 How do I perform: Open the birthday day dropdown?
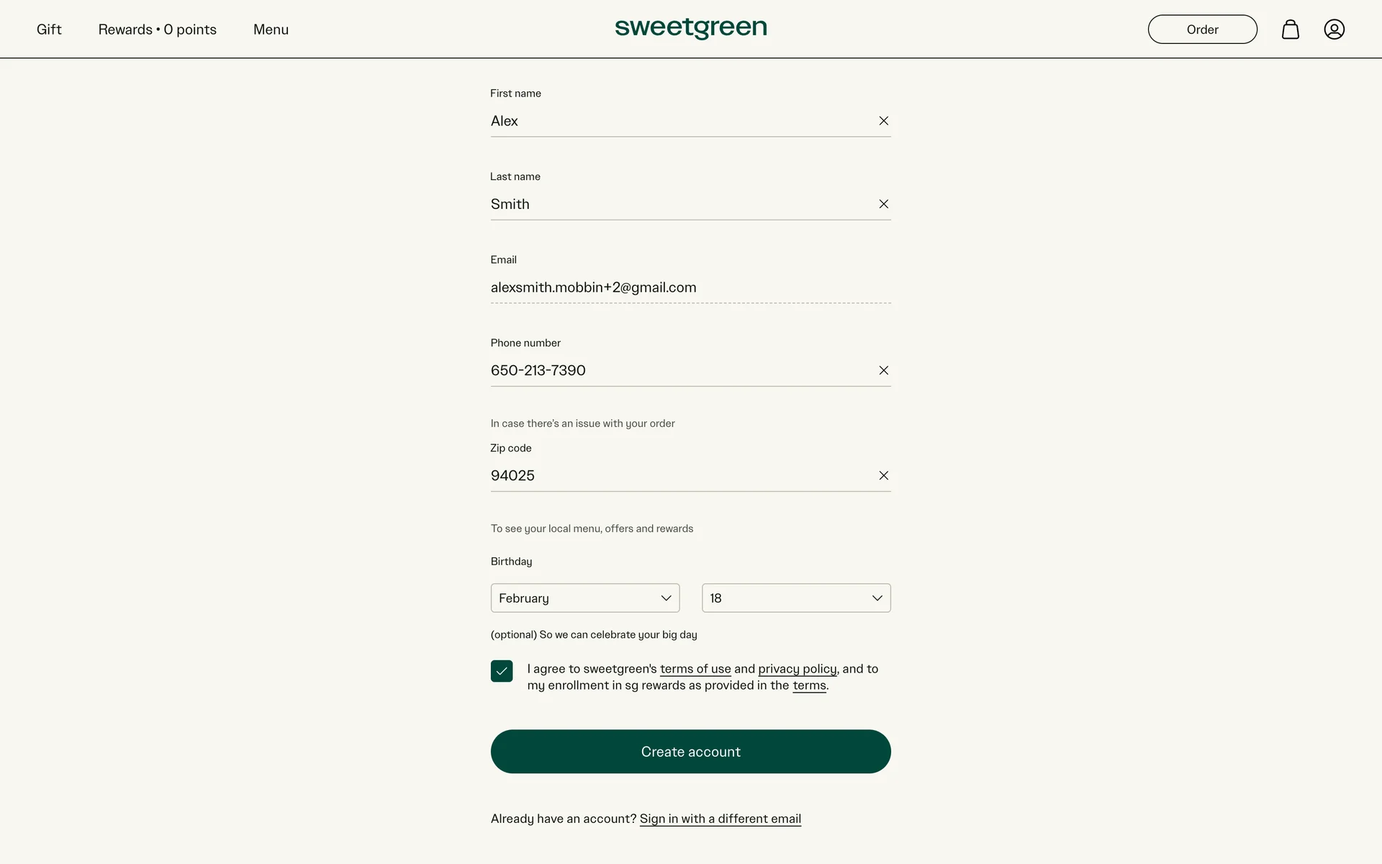795,598
